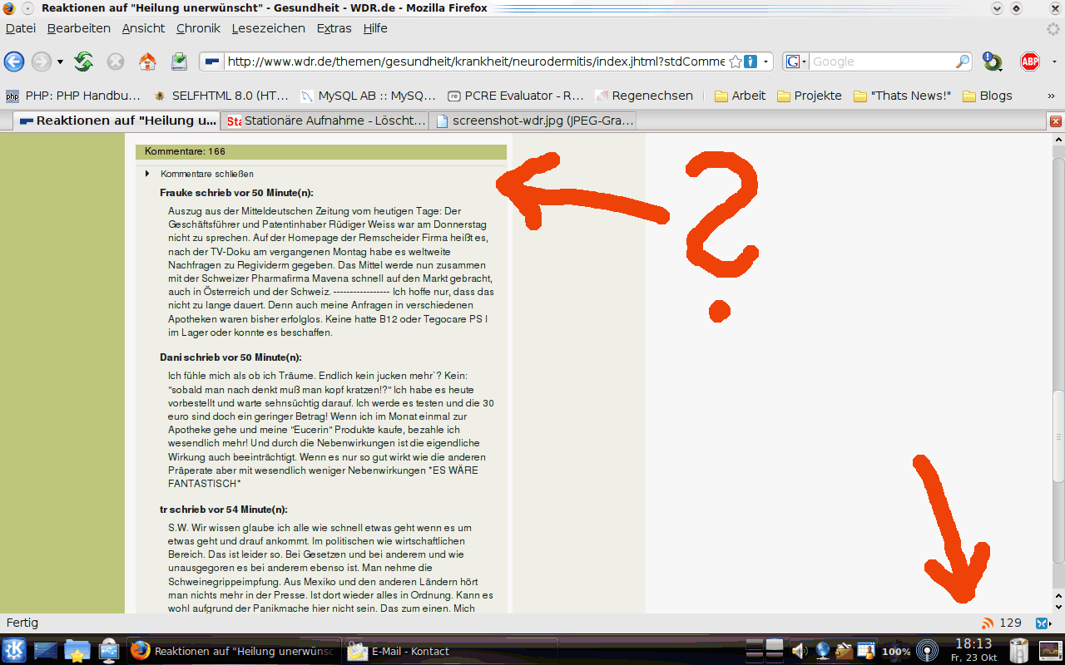Focus the address bar URL field

point(474,62)
